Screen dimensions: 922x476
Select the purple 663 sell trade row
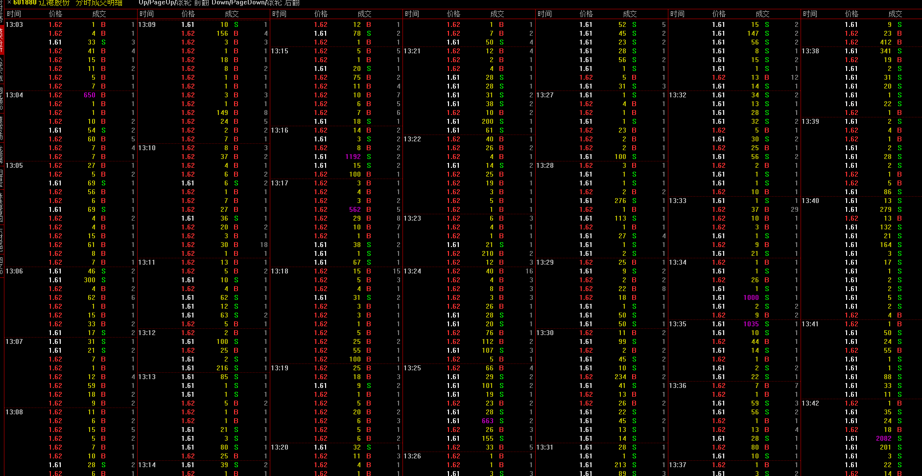(487, 421)
